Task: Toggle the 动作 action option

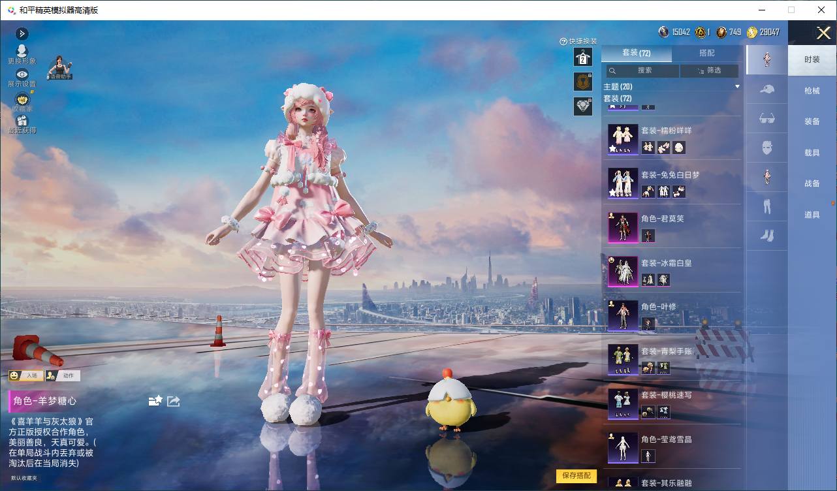Action: click(x=63, y=375)
